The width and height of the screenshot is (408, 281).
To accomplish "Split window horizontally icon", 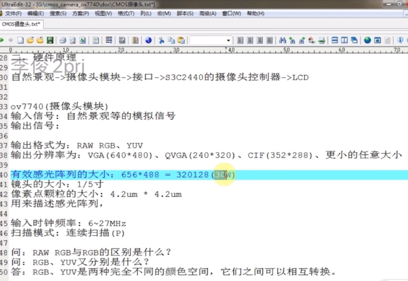I will tap(335, 40).
